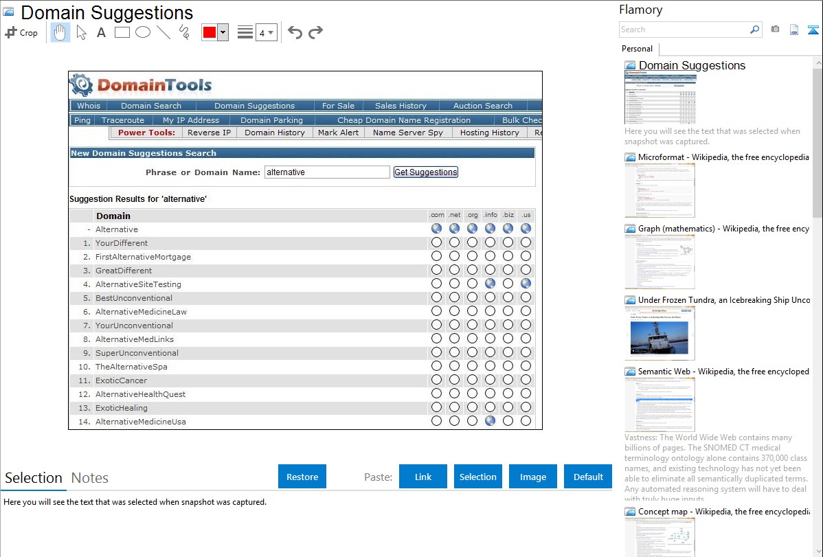Screen dimensions: 823x557
Task: Click the Reverse IP power tool
Action: pyautogui.click(x=209, y=133)
